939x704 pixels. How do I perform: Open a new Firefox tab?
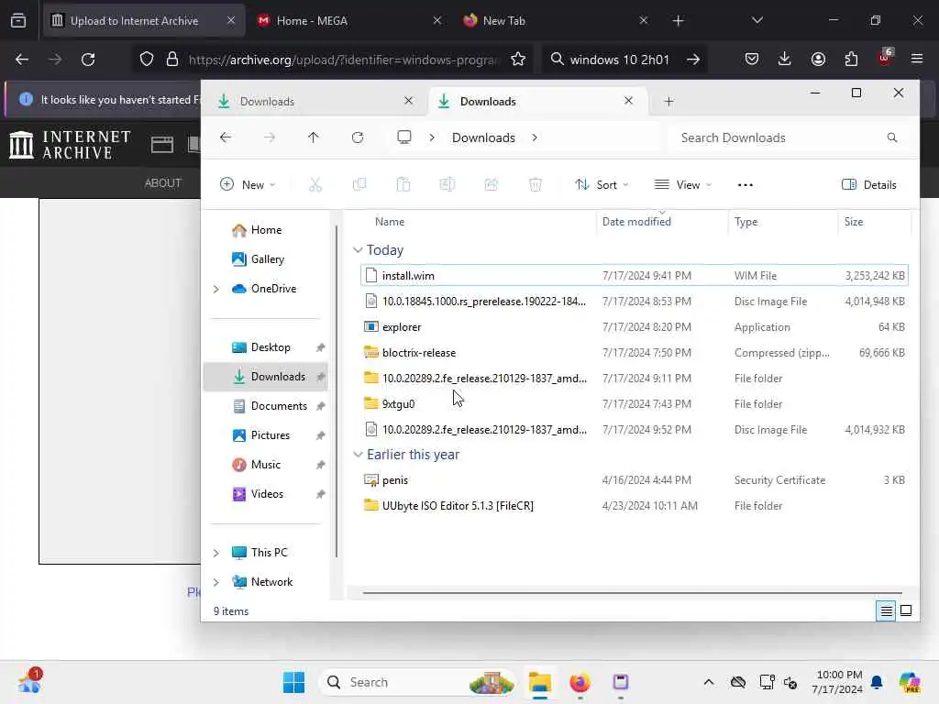(x=678, y=21)
